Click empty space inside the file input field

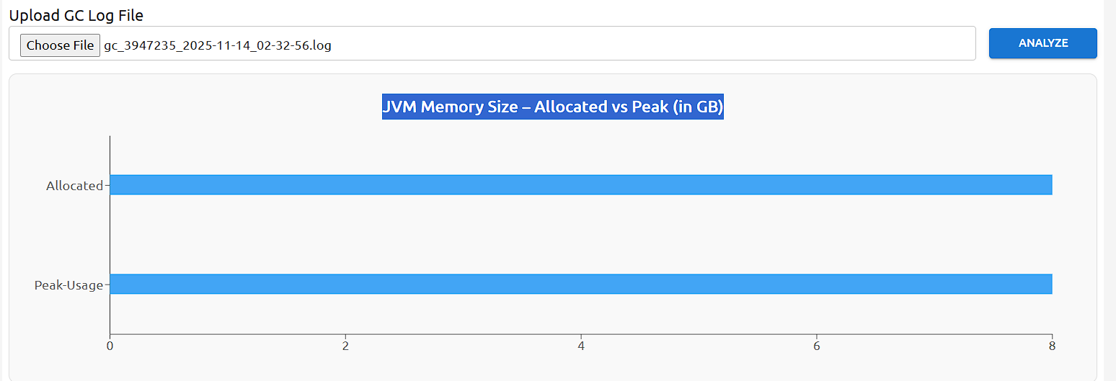[649, 45]
